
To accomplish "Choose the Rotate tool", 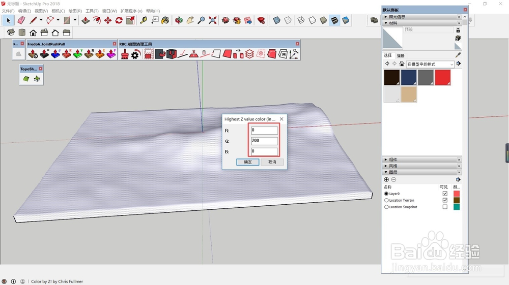I will [x=119, y=20].
